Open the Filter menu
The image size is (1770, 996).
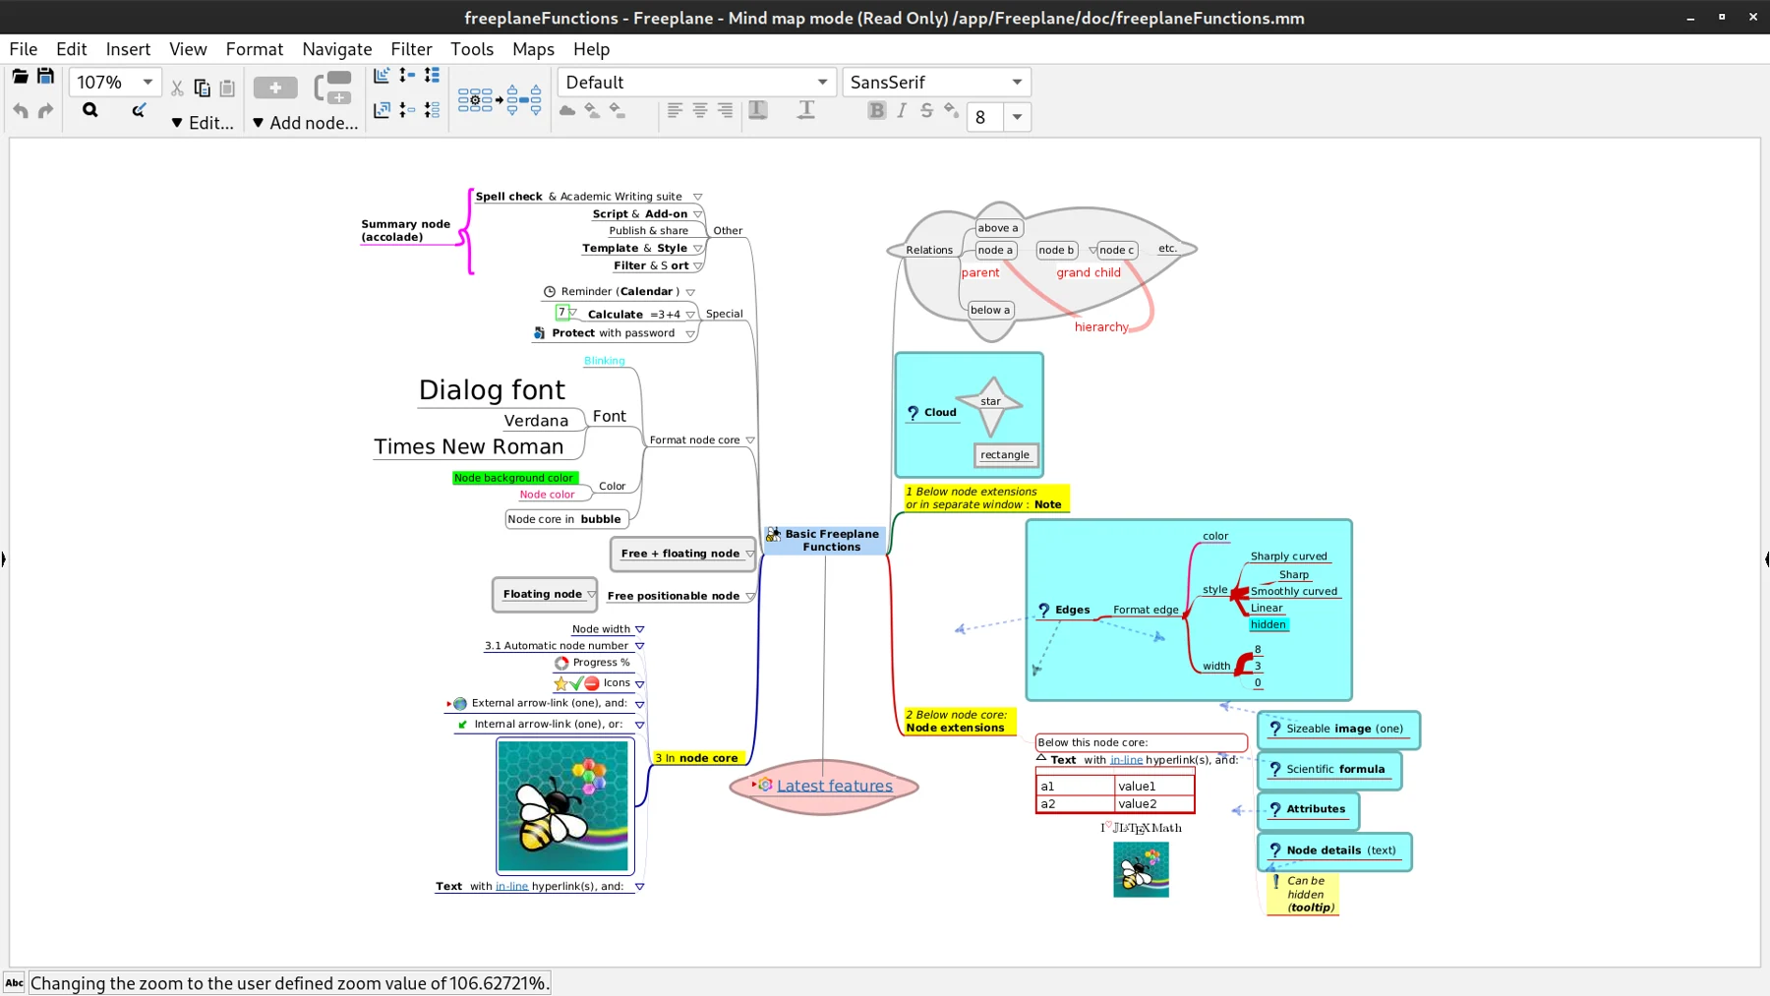tap(411, 49)
